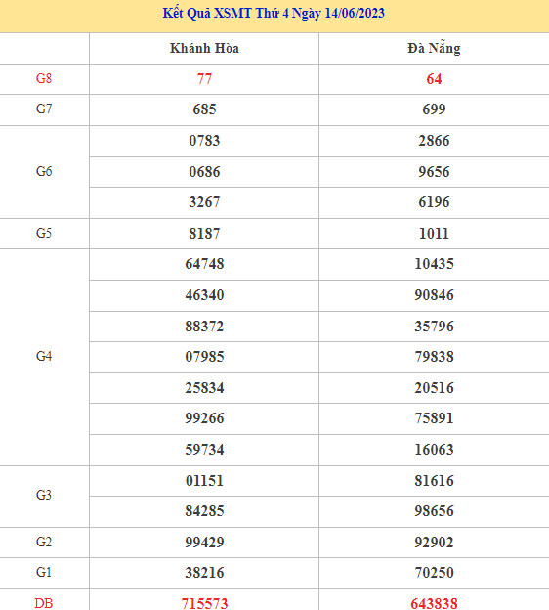Click the G8 row label
This screenshot has height=610, width=549.
click(44, 78)
